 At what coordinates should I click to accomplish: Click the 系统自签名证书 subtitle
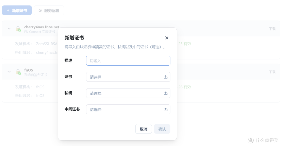(x=36, y=75)
